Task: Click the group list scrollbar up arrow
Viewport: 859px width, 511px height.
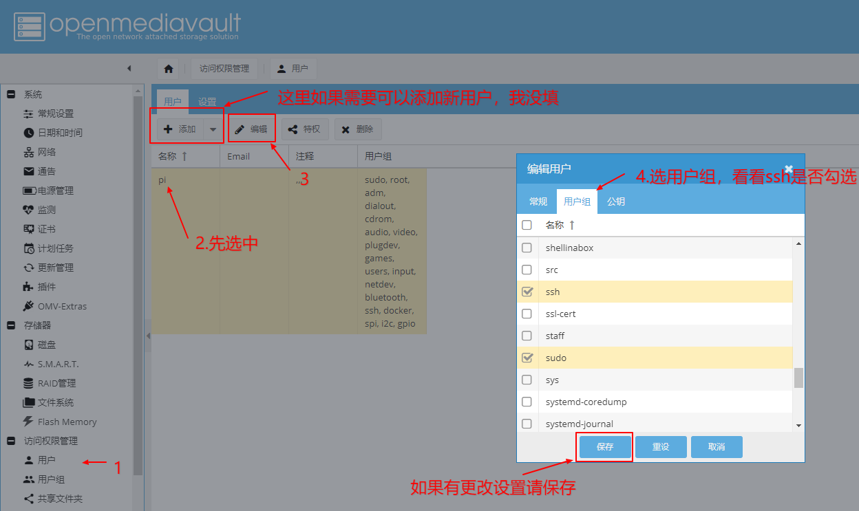Action: (798, 243)
